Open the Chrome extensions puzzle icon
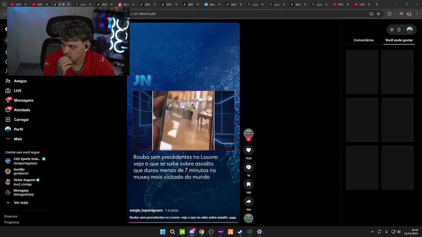Screen dimensions: 422x237 (x=389, y=14)
